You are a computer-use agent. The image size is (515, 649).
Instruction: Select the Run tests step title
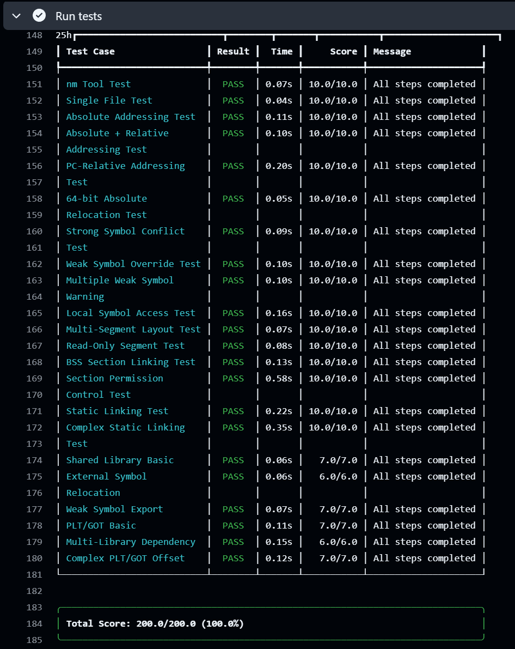pos(78,16)
